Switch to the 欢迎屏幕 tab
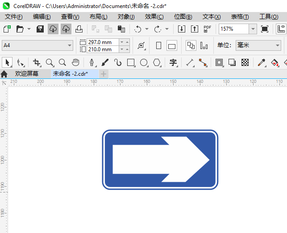The height and width of the screenshot is (233, 287). click(27, 74)
